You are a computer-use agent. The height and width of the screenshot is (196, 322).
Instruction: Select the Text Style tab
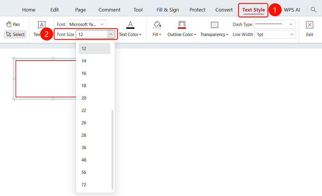click(x=253, y=10)
